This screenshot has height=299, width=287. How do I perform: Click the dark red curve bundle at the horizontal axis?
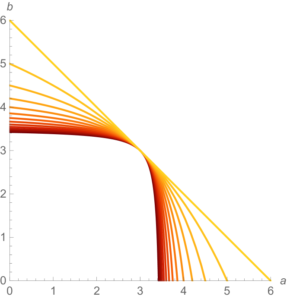click(160, 277)
